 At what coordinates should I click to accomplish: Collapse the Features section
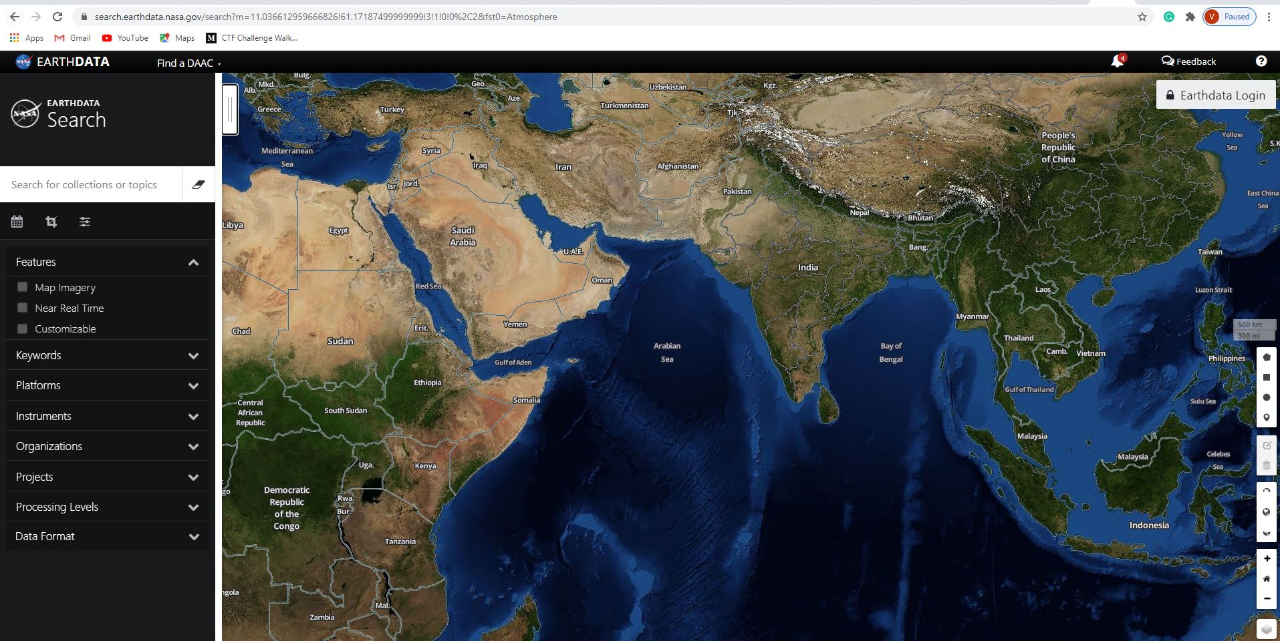click(x=193, y=262)
